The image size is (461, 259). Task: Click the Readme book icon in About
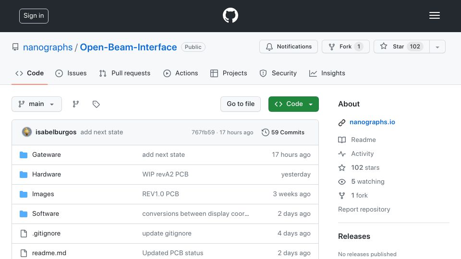click(341, 140)
